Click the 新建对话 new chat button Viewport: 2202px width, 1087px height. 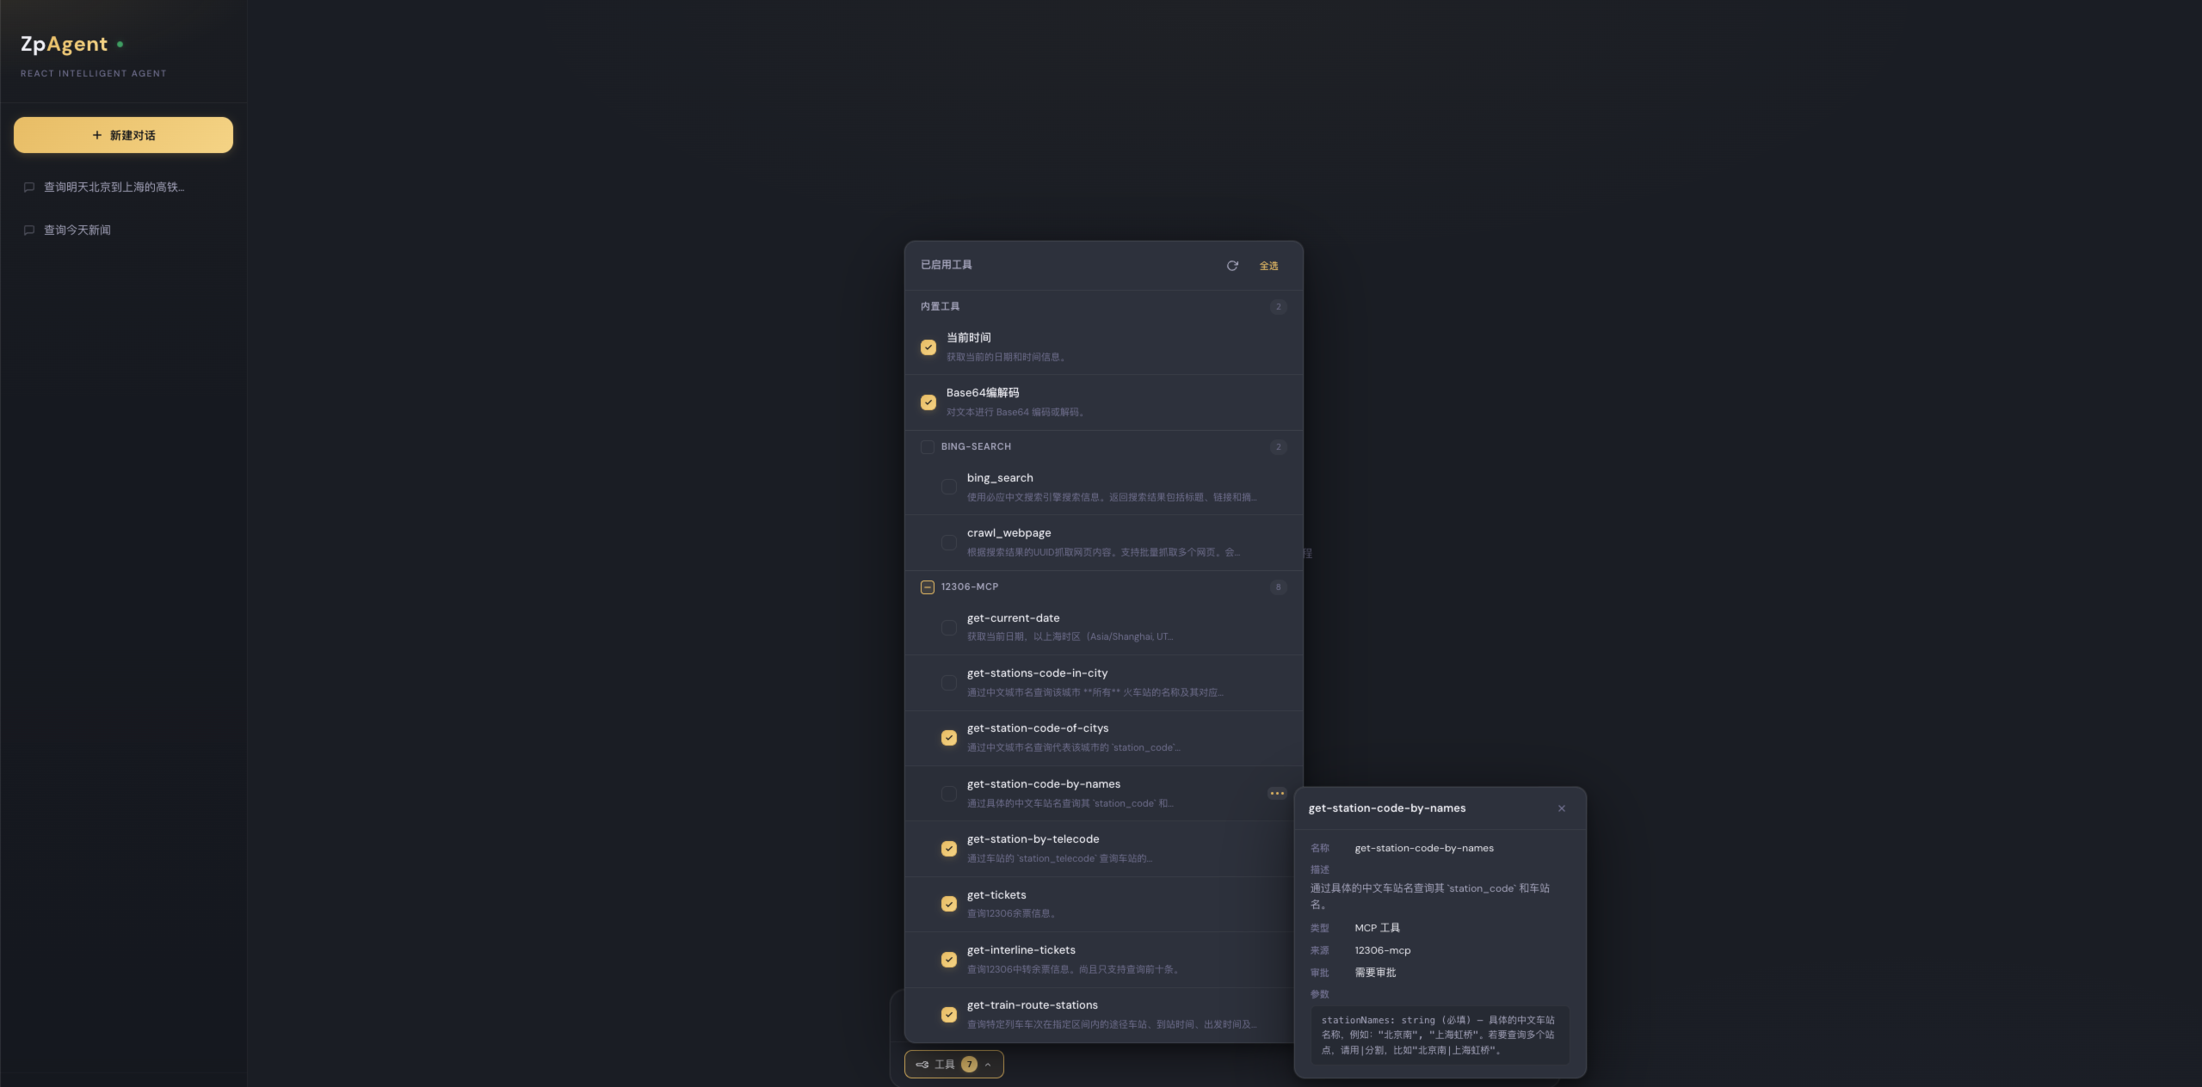point(123,135)
